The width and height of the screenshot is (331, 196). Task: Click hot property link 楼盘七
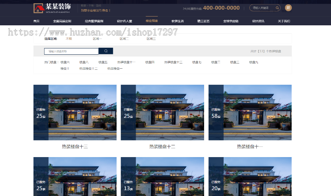pyautogui.click(x=197, y=62)
